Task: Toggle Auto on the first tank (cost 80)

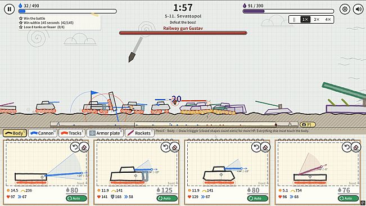Action: pos(76,198)
